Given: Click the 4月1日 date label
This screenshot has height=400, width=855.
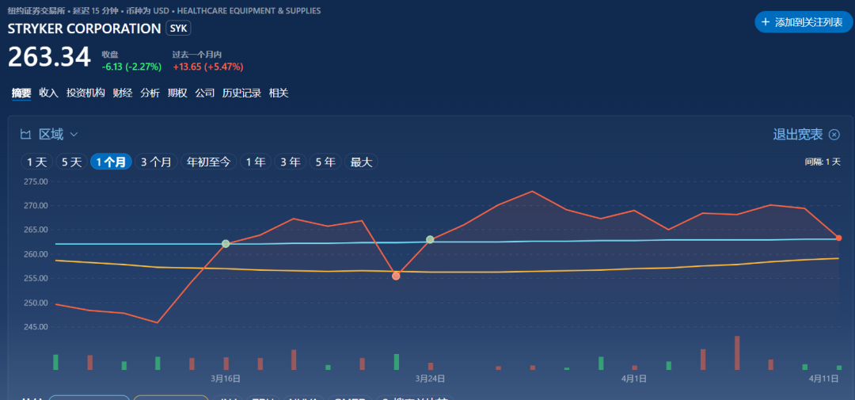Looking at the screenshot, I should tap(635, 378).
